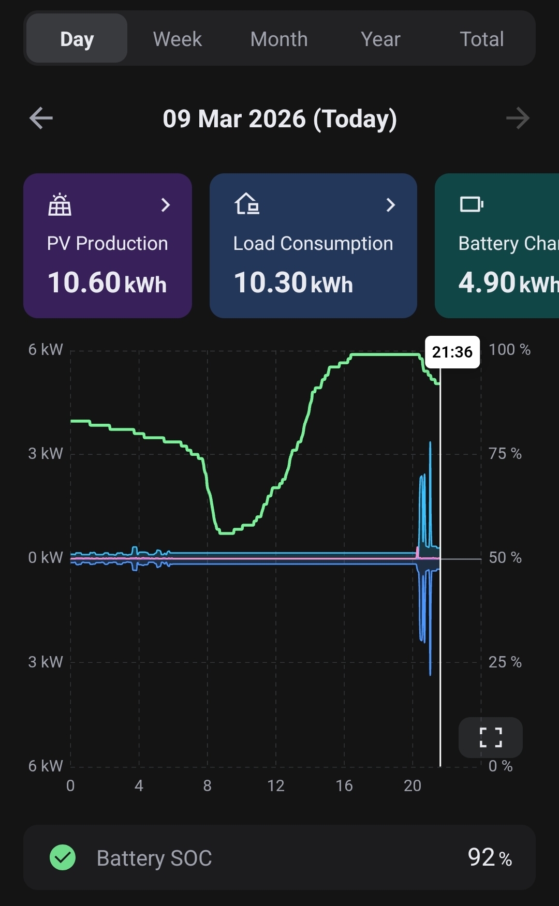Tap the 21:36 chart time marker
The image size is (559, 906).
pos(452,352)
